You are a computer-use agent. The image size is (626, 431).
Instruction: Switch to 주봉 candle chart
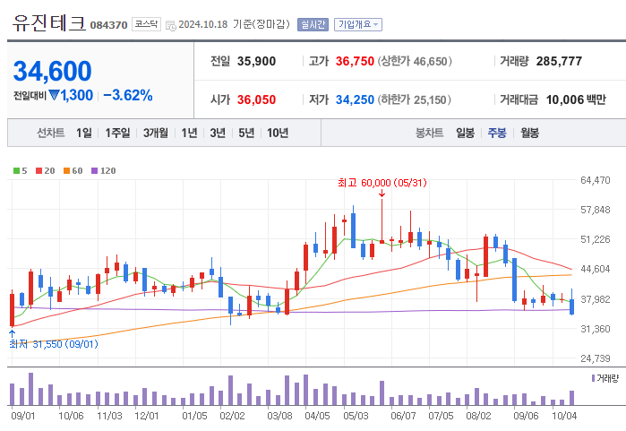(x=497, y=133)
